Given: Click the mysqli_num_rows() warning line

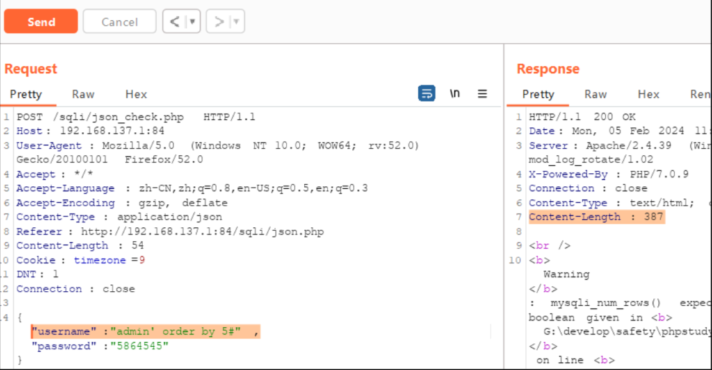Looking at the screenshot, I should pyautogui.click(x=619, y=303).
